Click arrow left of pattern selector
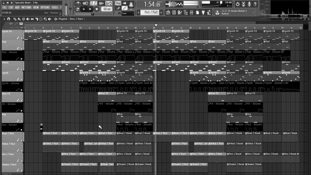The width and height of the screenshot is (311, 175). (138, 12)
